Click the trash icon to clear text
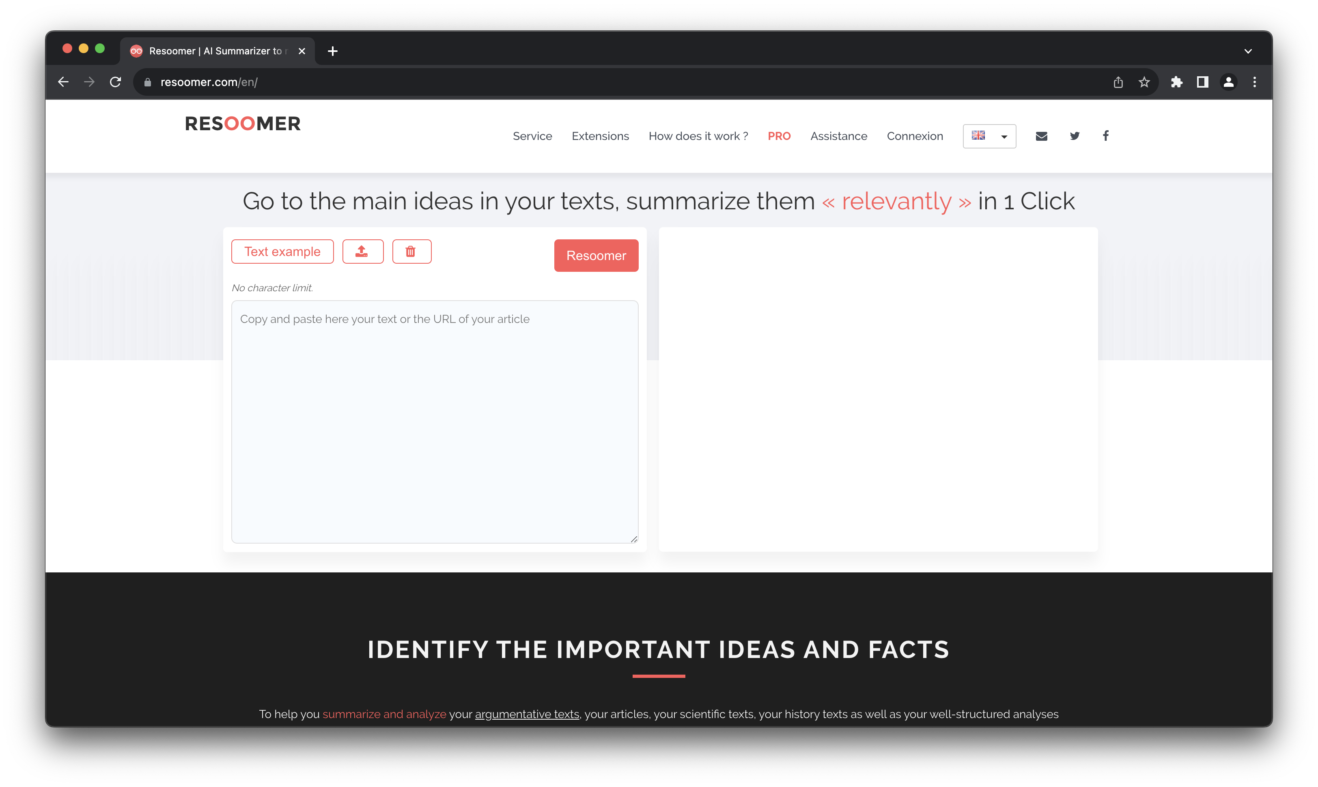The image size is (1318, 787). 411,252
